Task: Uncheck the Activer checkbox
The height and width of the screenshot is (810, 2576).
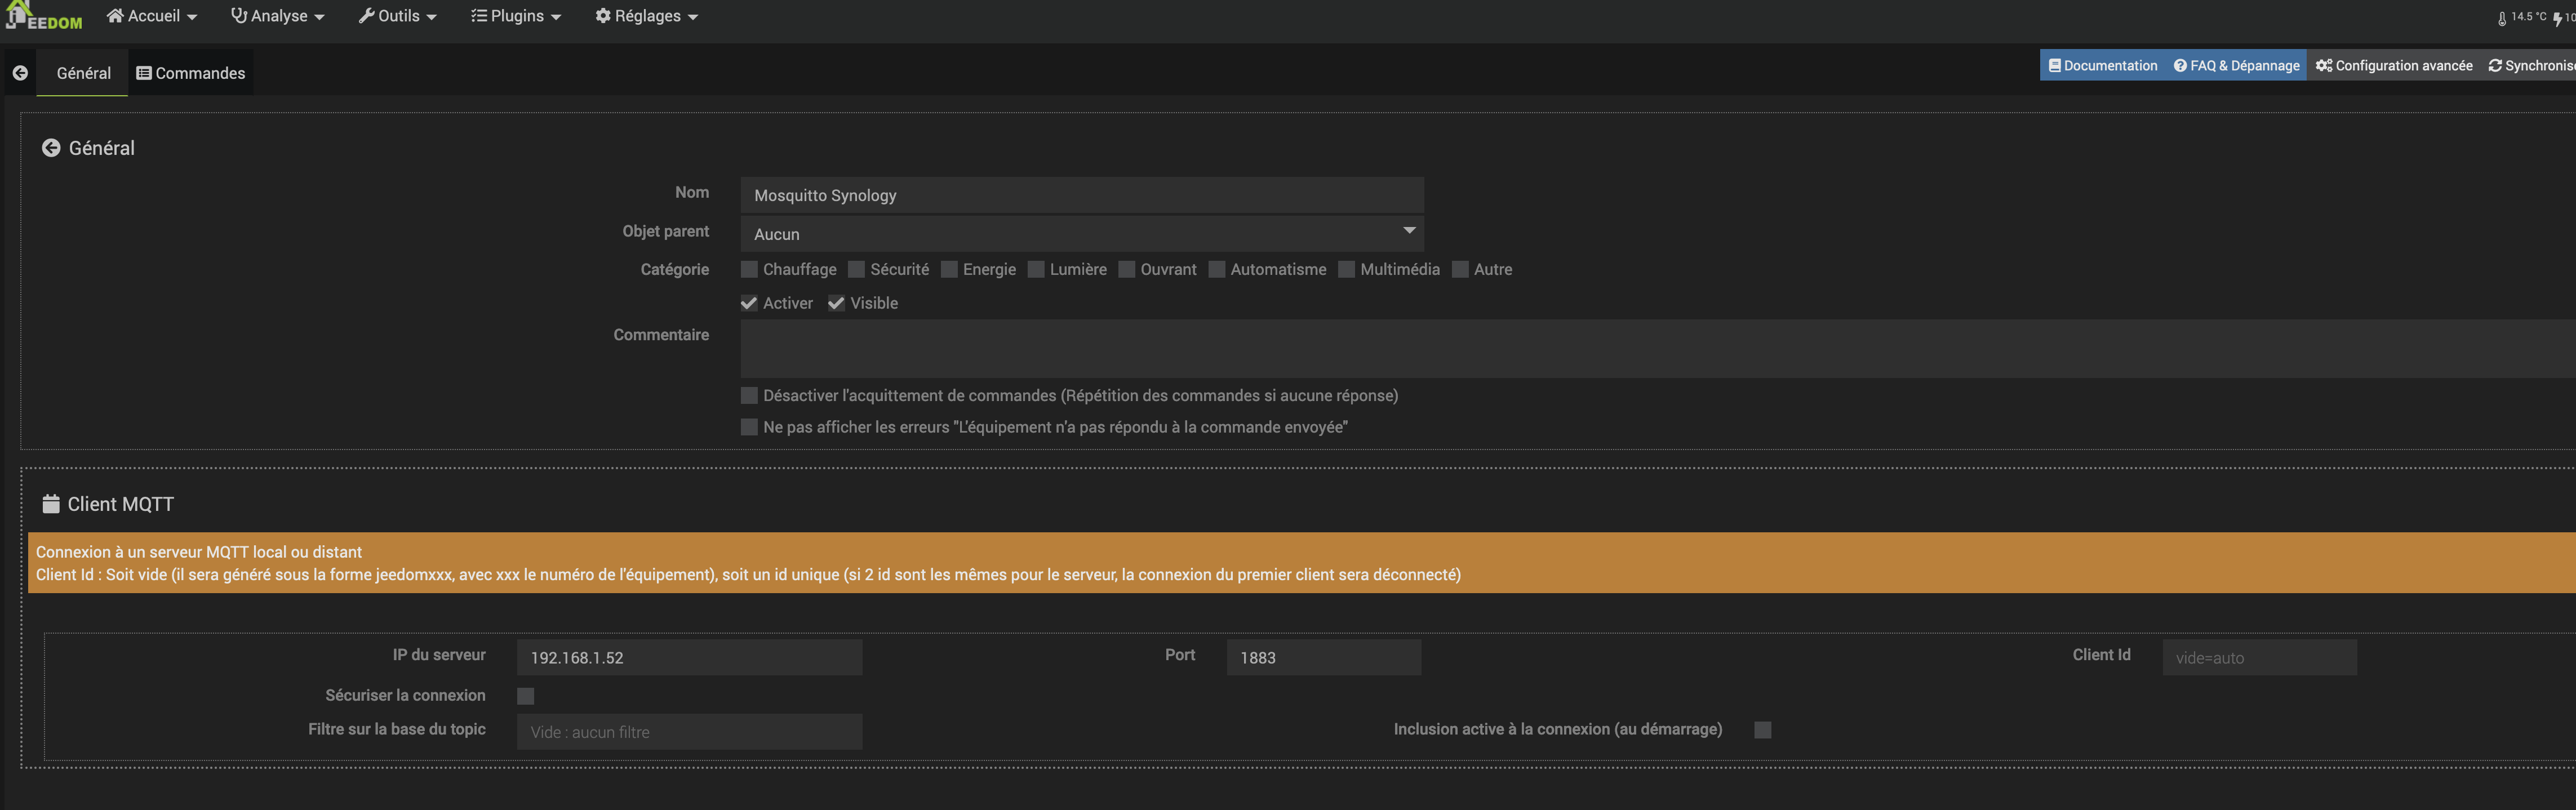Action: pos(749,303)
